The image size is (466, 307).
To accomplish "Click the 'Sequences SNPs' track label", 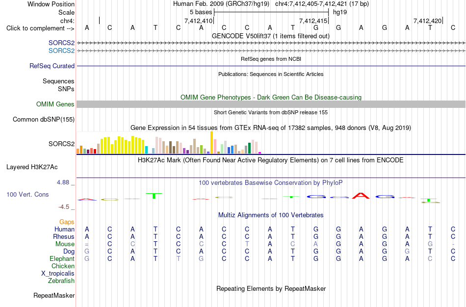I will 58,85.
